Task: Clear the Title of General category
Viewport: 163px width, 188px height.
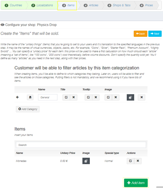Action: (74, 97)
